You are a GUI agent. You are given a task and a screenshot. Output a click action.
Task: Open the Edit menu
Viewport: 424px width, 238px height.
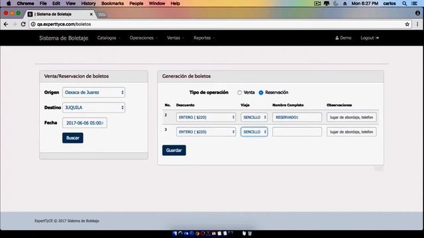(56, 3)
